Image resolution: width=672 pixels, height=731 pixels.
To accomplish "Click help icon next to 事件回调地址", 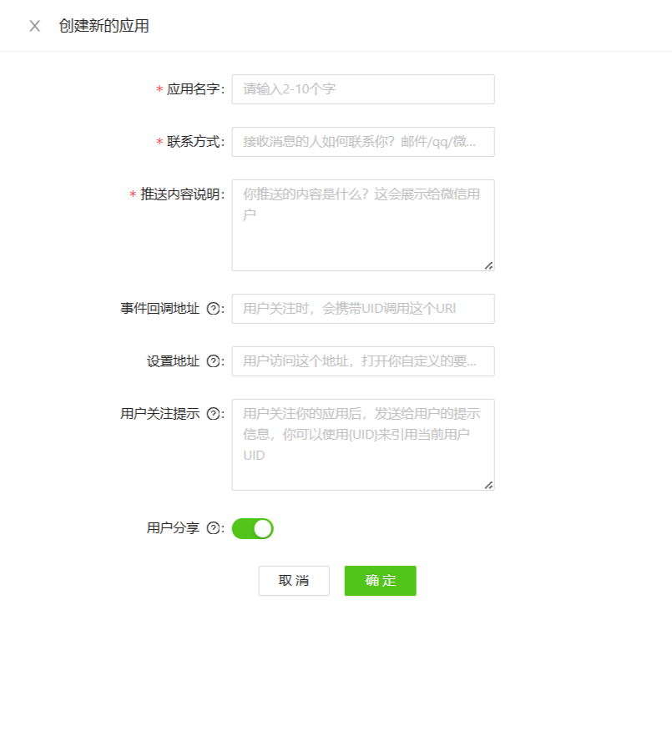I will click(x=213, y=309).
